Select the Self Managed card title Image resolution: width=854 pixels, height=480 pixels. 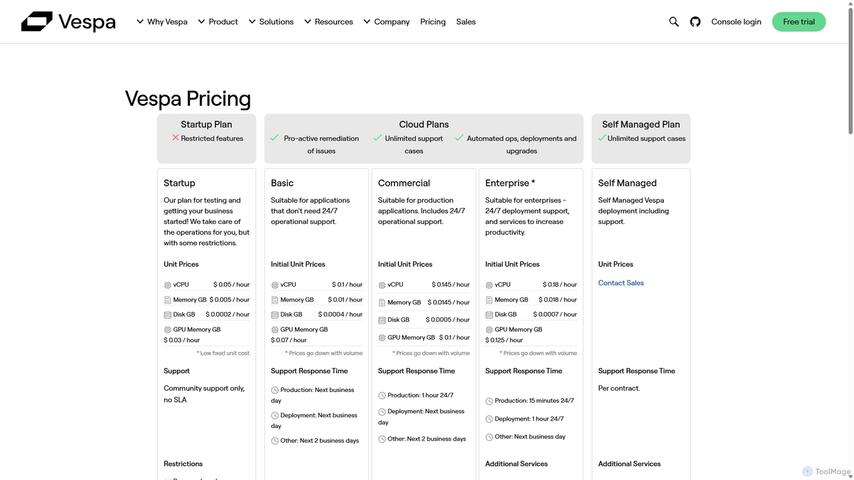627,183
